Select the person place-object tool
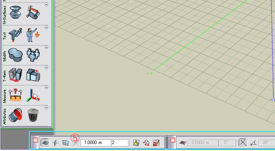Viewport: 275px width, 151px height. coord(33,35)
